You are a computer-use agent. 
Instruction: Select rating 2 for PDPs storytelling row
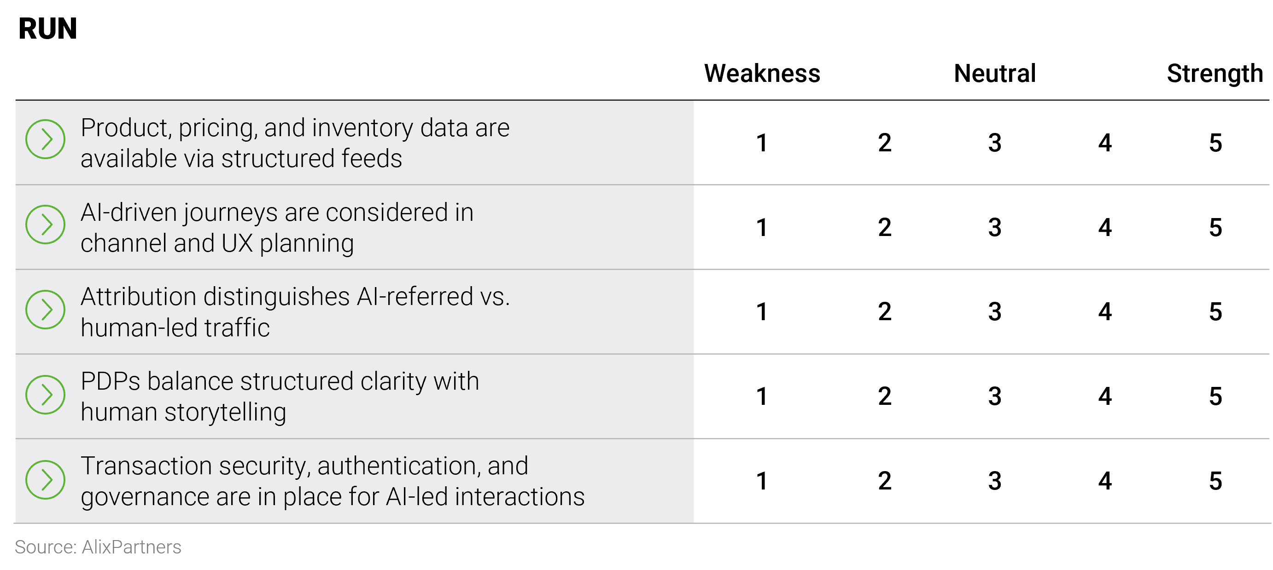click(x=885, y=396)
